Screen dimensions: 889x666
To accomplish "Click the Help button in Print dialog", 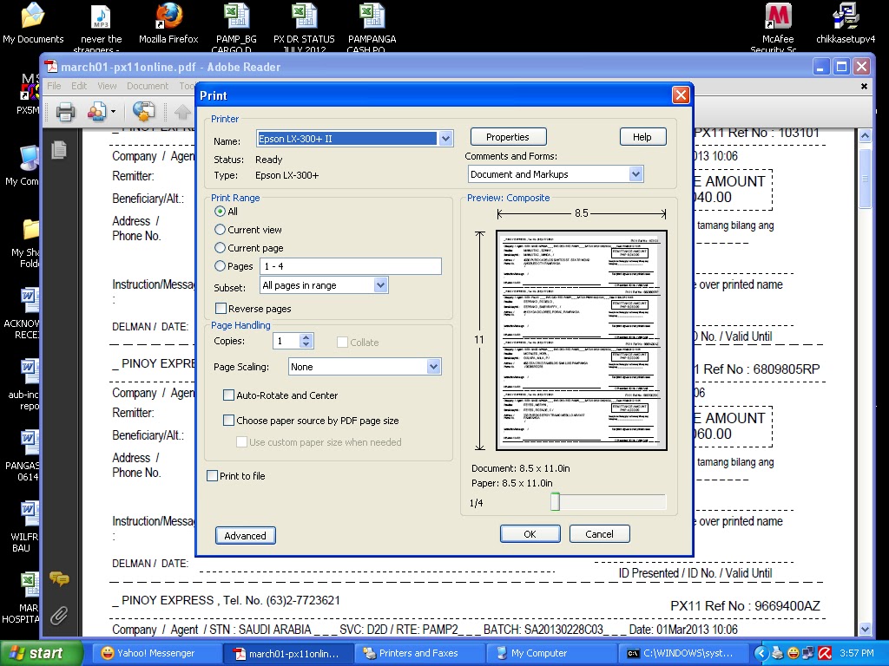I will pyautogui.click(x=642, y=137).
